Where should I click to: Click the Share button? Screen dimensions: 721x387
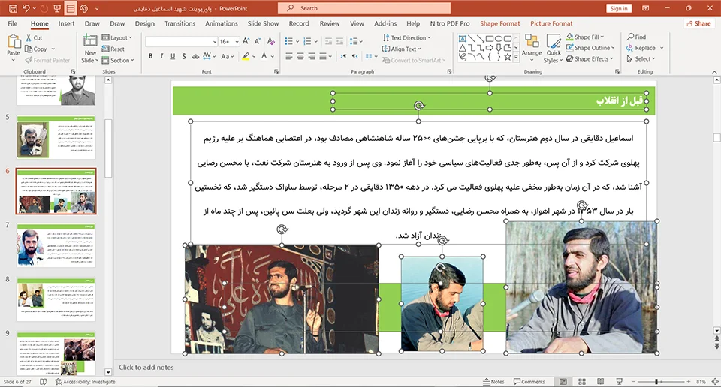tap(699, 23)
